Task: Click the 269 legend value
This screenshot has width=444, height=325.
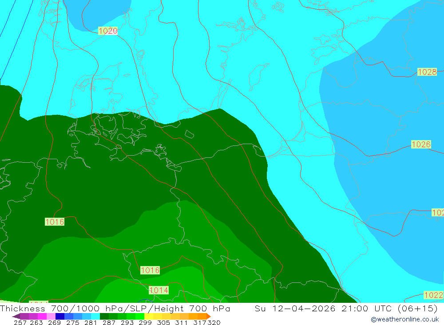Action: click(x=54, y=322)
